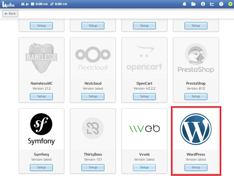The height and width of the screenshot is (176, 234).
Task: Click the OpenCart title text
Action: pyautogui.click(x=144, y=83)
